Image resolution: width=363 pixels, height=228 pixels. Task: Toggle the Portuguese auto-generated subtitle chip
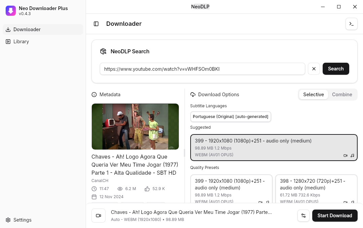[x=231, y=117]
